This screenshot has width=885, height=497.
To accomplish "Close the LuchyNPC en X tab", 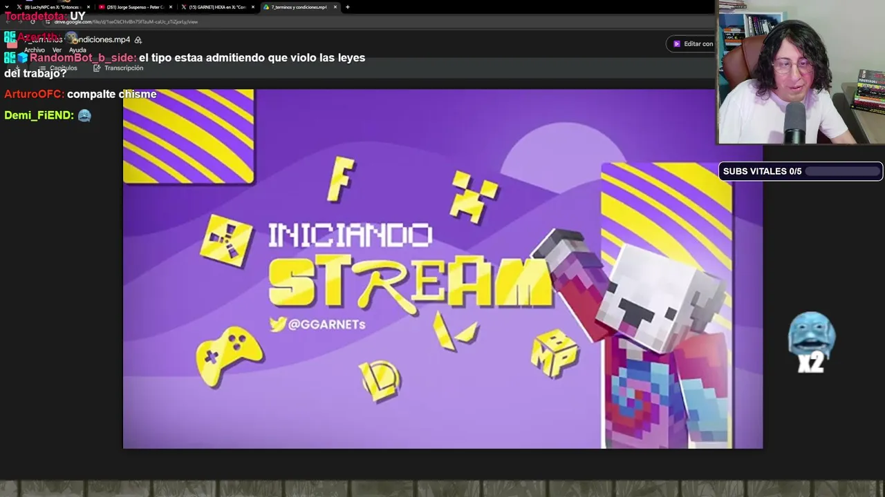I will click(88, 7).
